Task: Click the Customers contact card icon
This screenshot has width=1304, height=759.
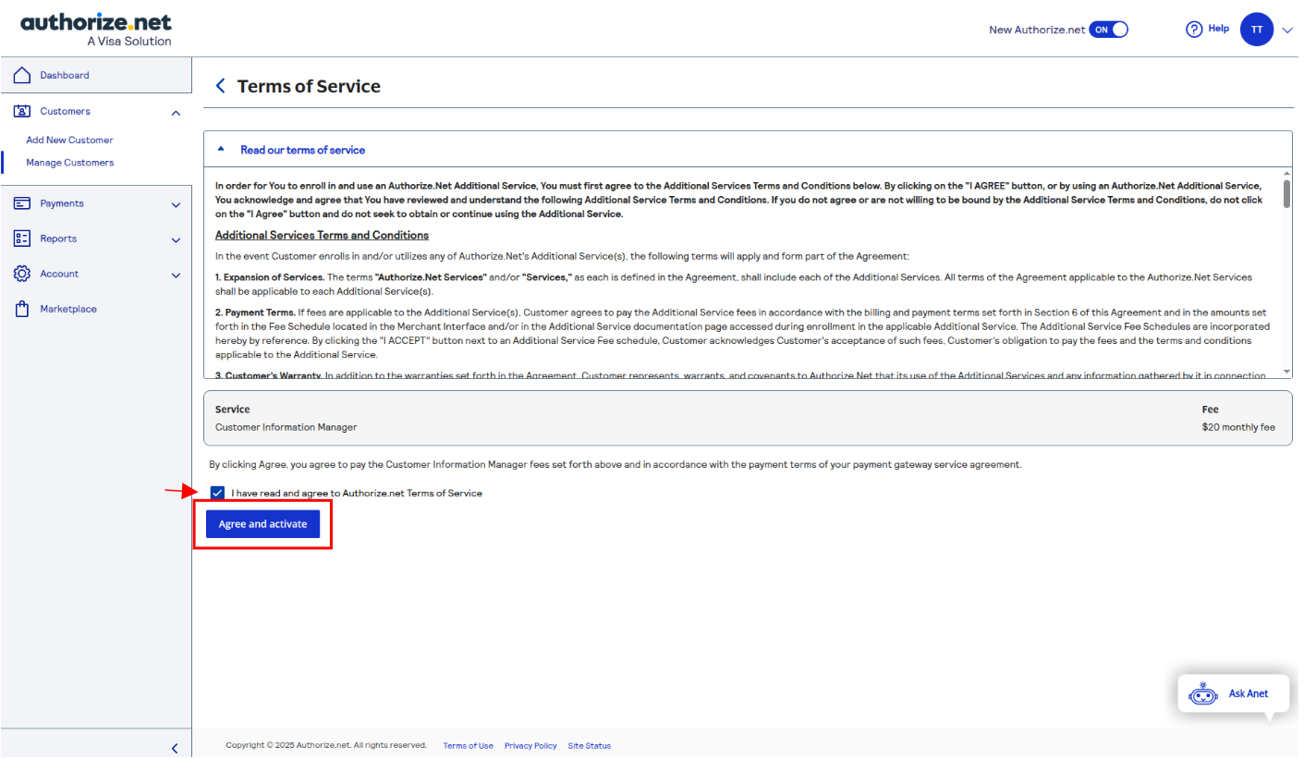Action: pyautogui.click(x=23, y=111)
